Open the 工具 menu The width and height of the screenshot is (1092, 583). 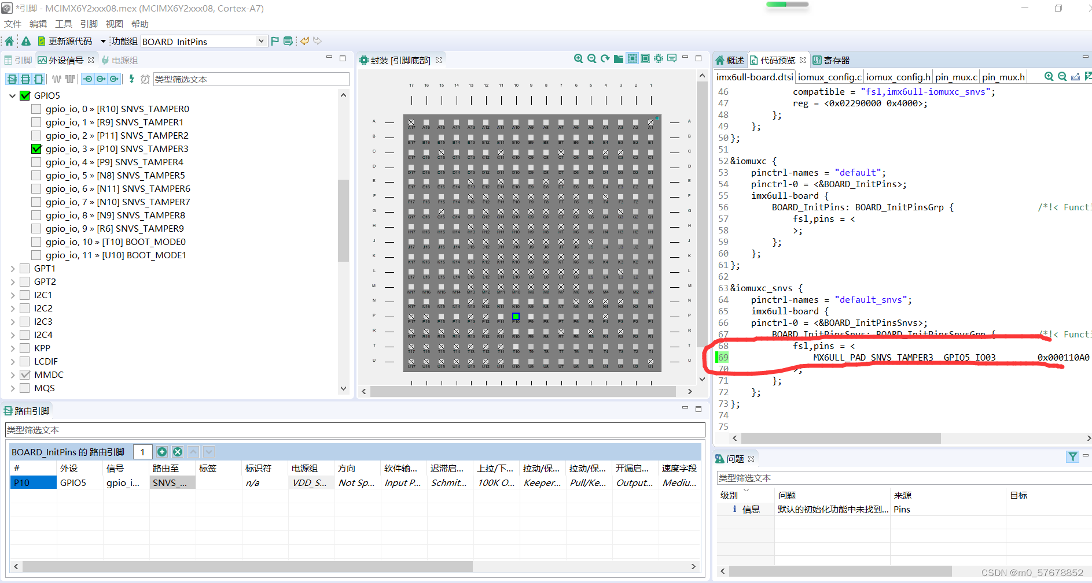tap(64, 24)
